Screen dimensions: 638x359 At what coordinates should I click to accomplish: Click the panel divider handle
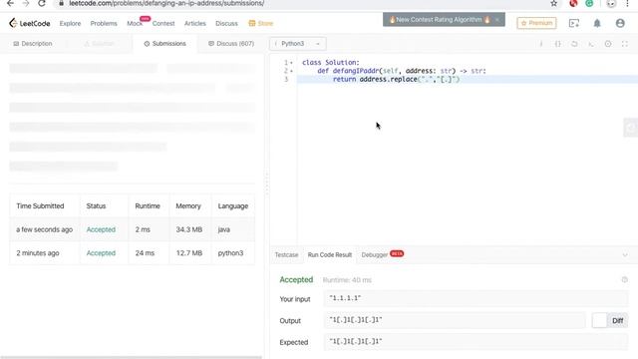tap(267, 183)
